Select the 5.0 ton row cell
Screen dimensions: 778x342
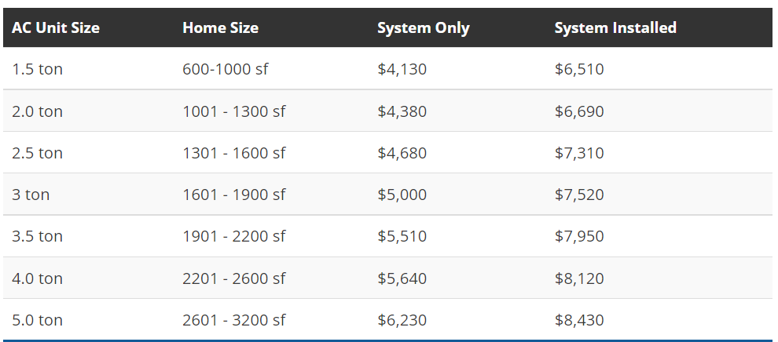(x=37, y=320)
